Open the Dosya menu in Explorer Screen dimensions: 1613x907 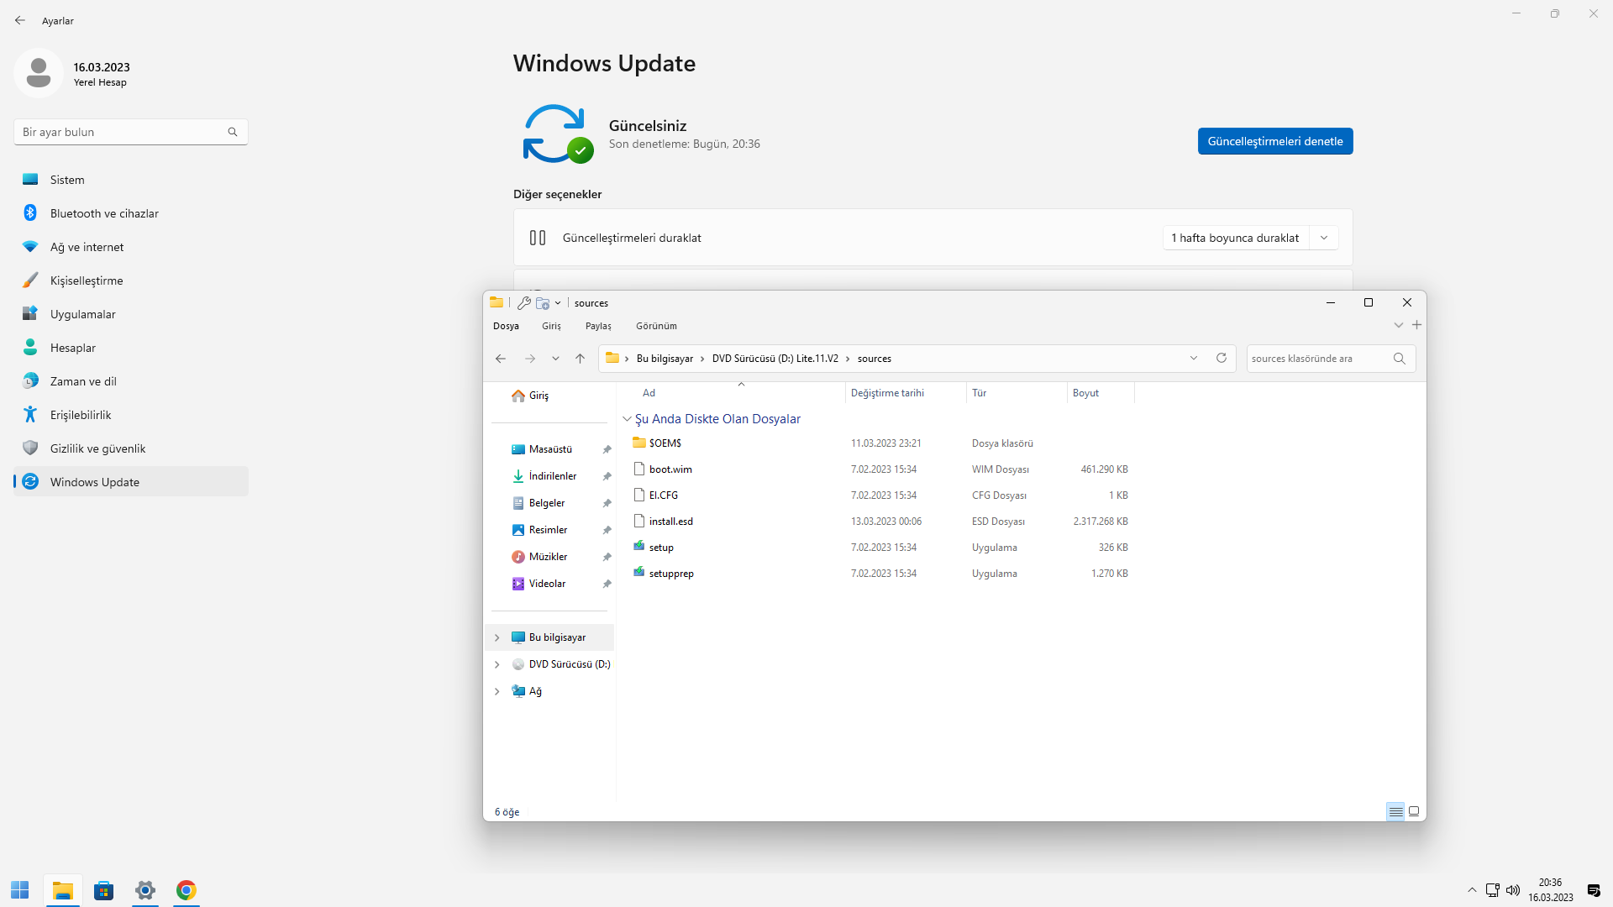pos(506,326)
